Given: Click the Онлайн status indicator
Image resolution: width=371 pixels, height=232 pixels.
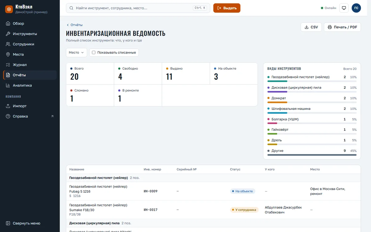Looking at the screenshot, I should pos(328,8).
